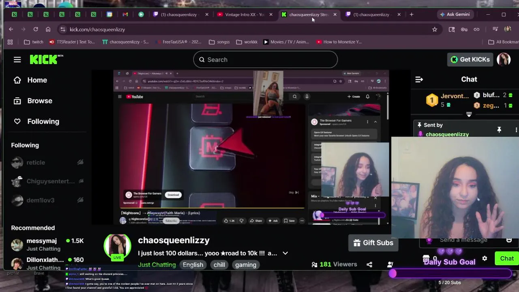Open the emote picker in chat

pyautogui.click(x=509, y=240)
